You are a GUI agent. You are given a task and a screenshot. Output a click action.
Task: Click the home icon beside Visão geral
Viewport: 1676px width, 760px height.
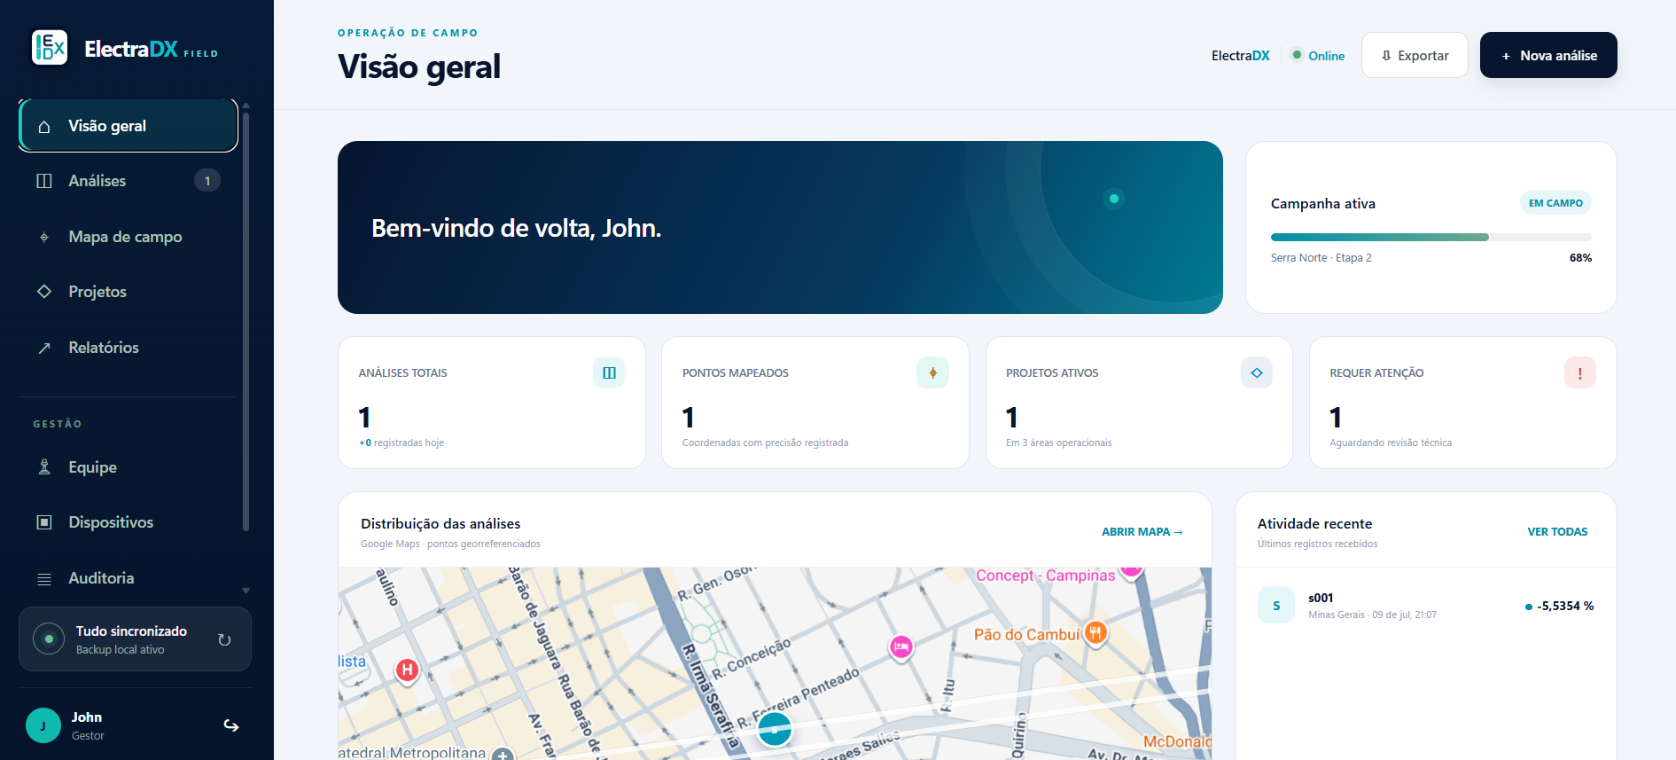coord(44,127)
